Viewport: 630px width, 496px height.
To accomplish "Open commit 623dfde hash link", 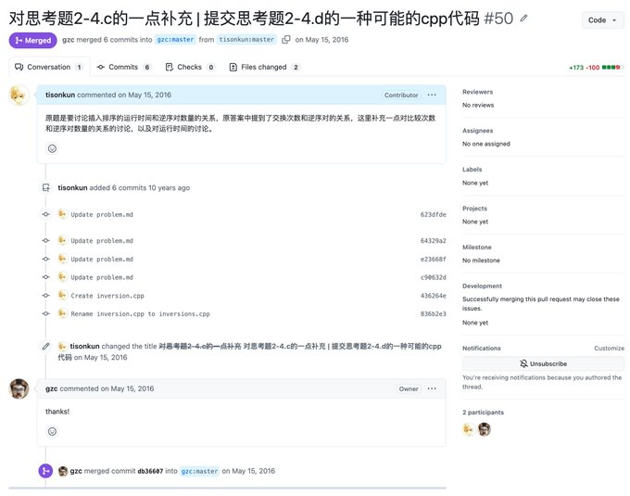I will click(x=434, y=215).
